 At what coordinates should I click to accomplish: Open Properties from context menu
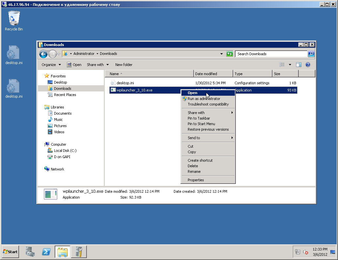[208, 180]
